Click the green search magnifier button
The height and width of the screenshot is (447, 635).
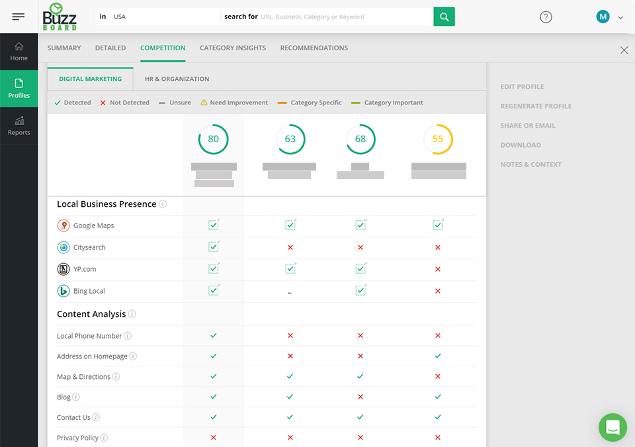(444, 17)
